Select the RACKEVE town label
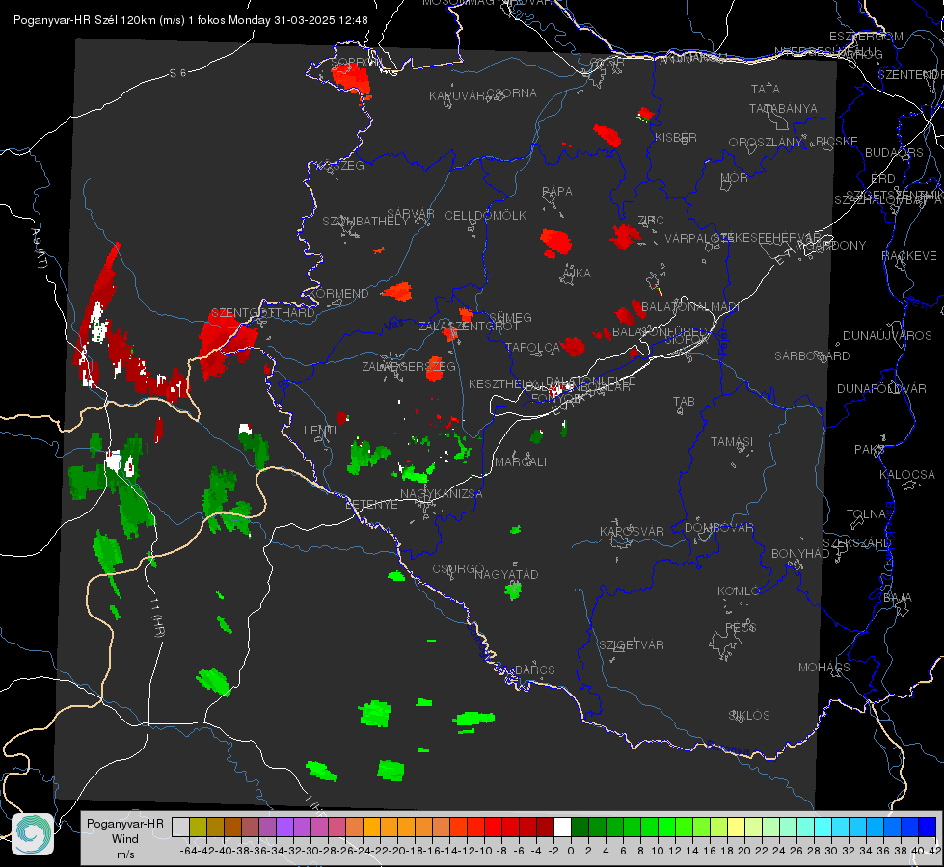The height and width of the screenshot is (867, 944). [909, 256]
